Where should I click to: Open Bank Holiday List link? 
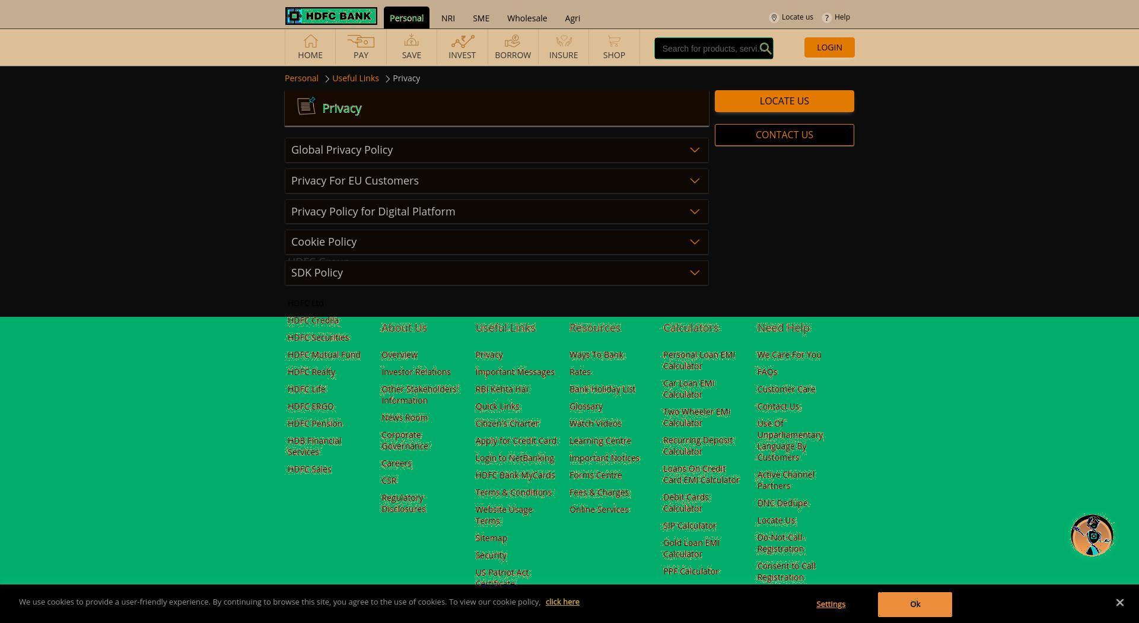point(602,389)
